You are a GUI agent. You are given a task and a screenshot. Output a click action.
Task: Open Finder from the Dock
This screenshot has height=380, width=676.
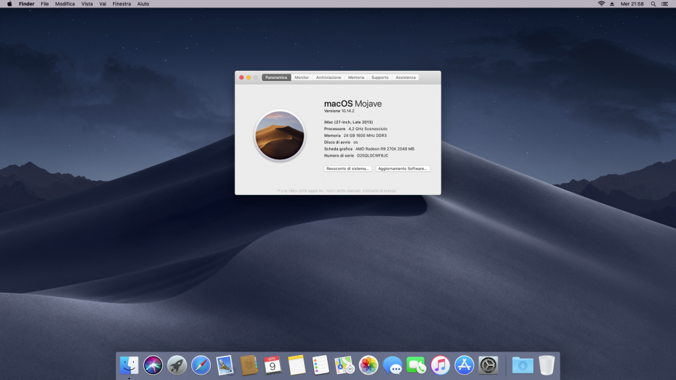click(x=129, y=365)
